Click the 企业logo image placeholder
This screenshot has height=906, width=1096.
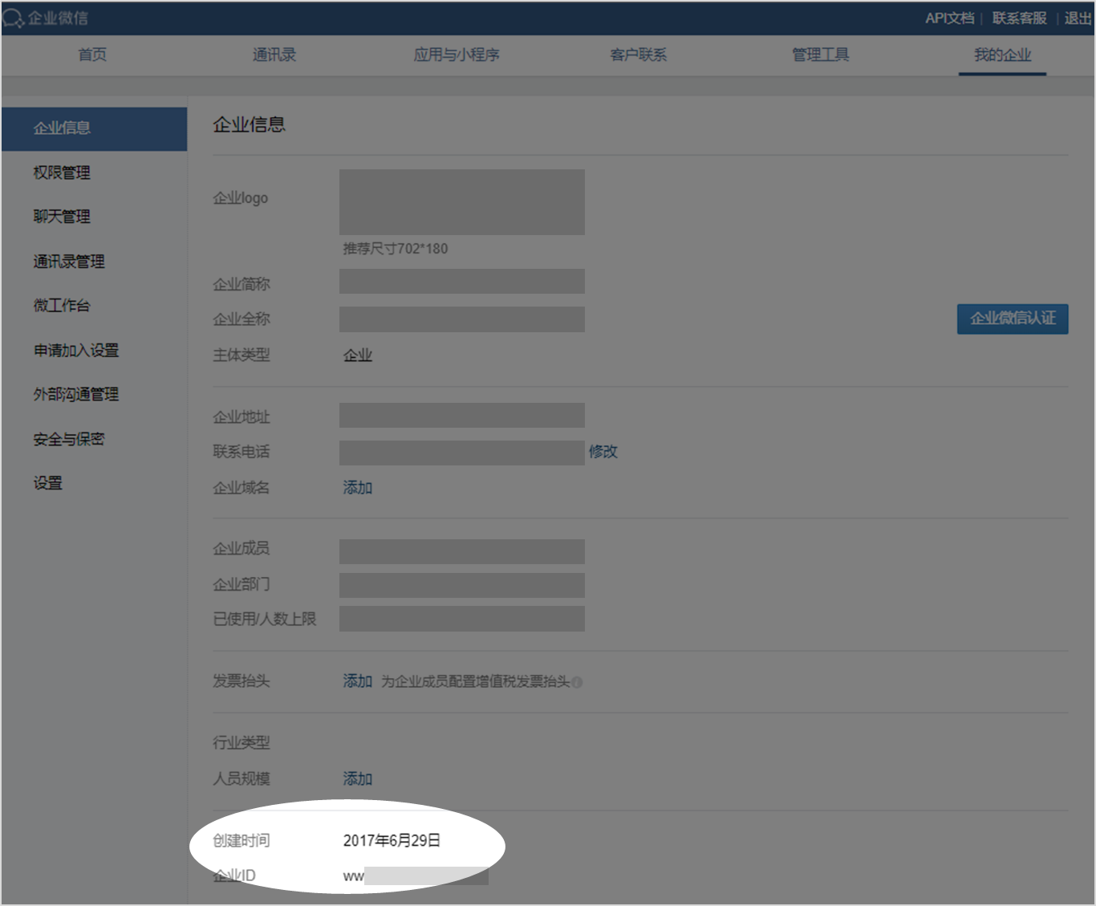tap(462, 202)
